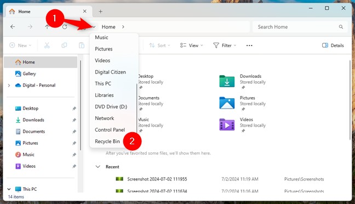This screenshot has width=355, height=204.
Task: Choose Music from the dropdown list
Action: tap(114, 37)
